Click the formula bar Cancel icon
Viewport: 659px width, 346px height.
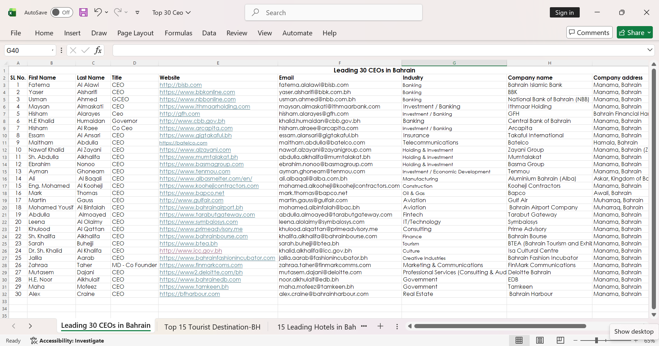[73, 50]
